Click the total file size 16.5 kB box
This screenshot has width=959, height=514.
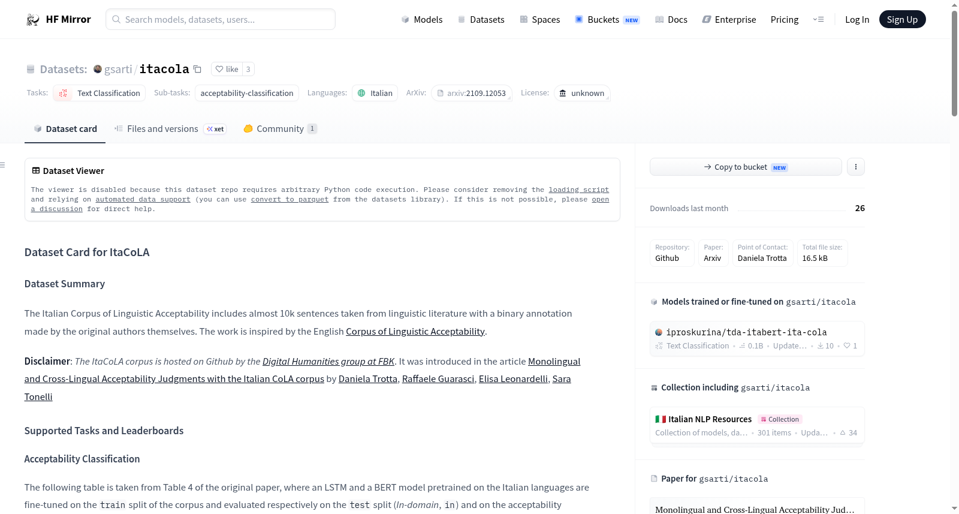point(822,253)
